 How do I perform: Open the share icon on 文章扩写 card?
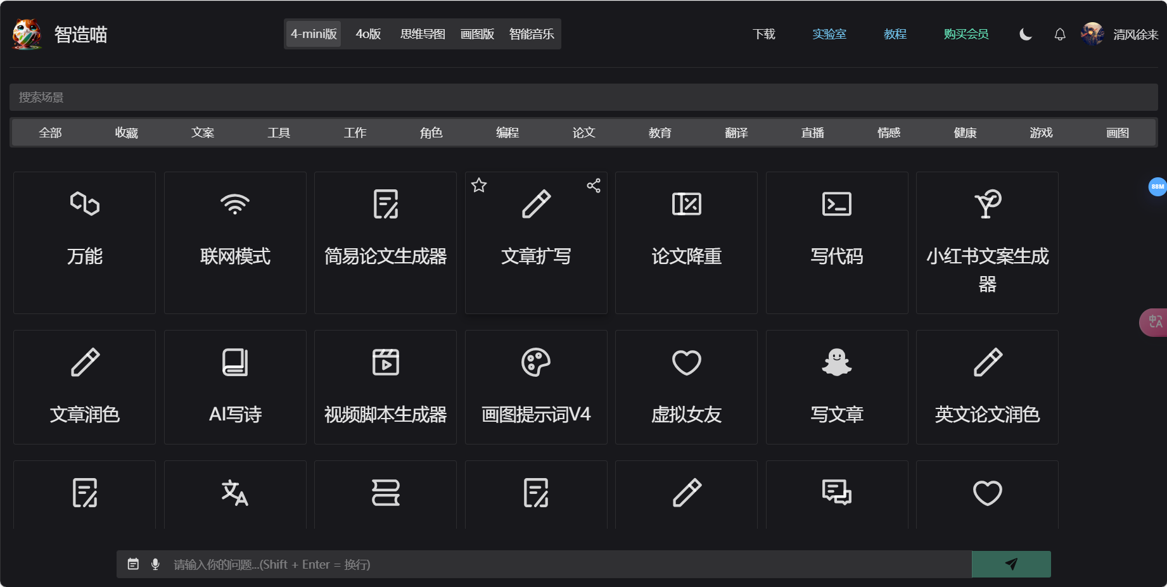tap(593, 185)
